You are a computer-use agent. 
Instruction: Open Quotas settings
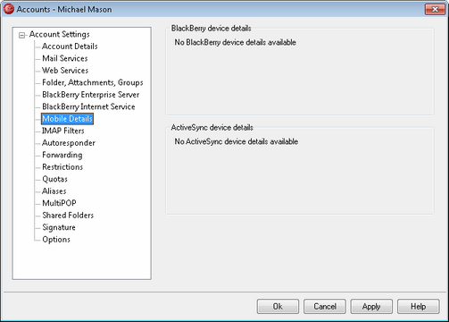click(x=54, y=179)
